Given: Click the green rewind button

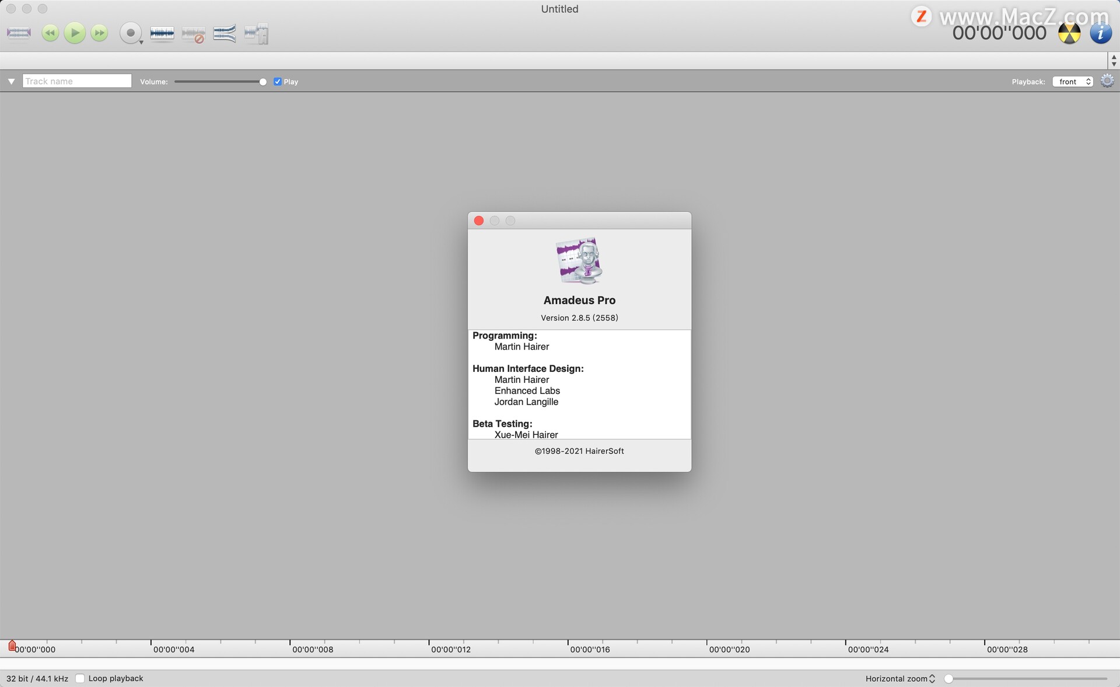Looking at the screenshot, I should (50, 33).
